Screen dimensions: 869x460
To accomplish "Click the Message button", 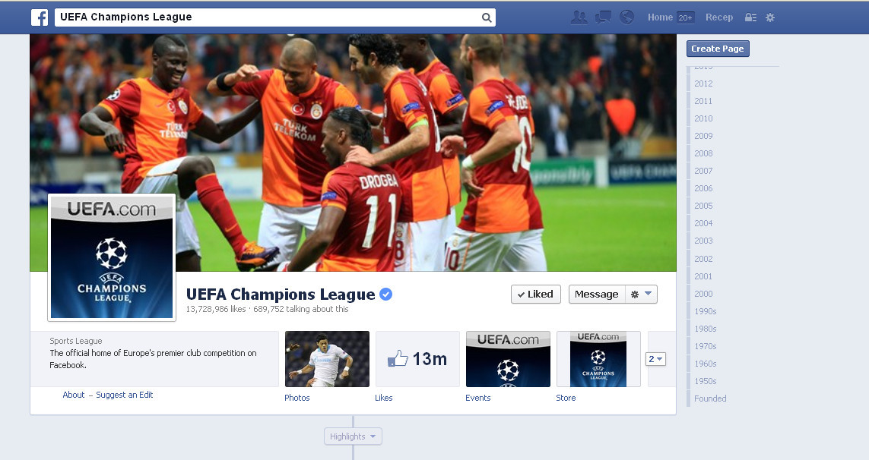I will (x=597, y=294).
